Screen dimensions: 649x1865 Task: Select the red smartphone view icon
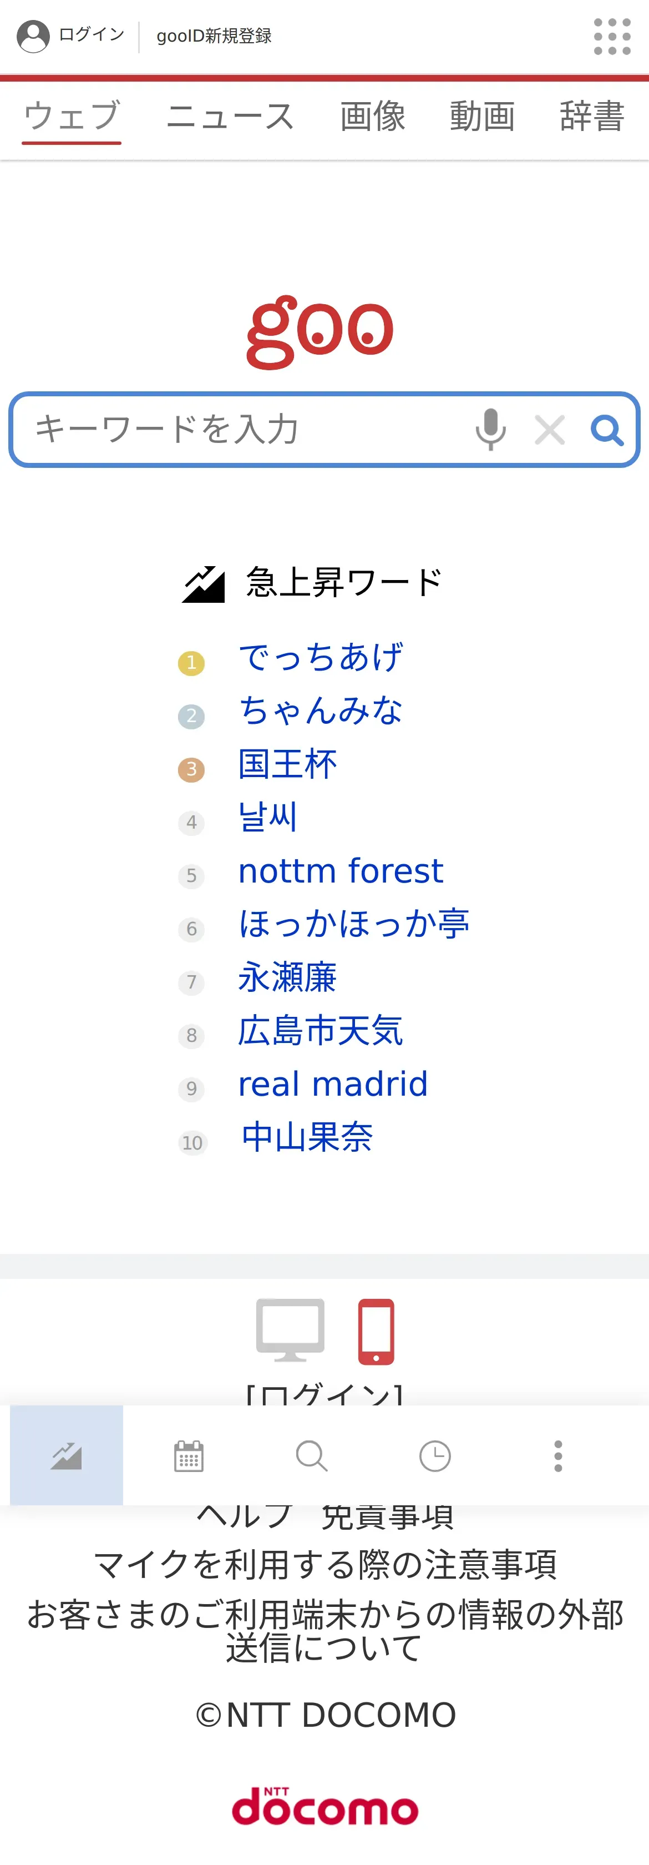[376, 1330]
